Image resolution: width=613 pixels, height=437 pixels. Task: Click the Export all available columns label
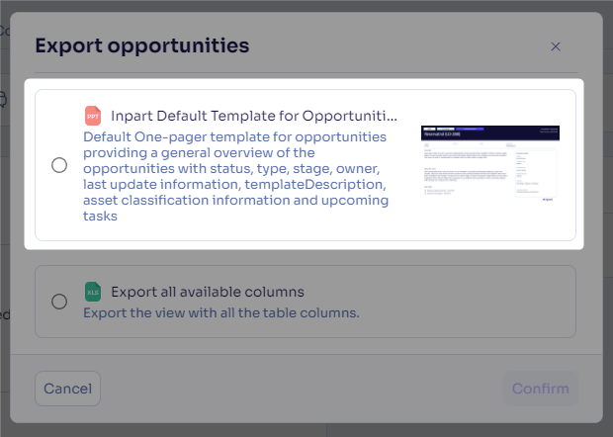pyautogui.click(x=208, y=292)
